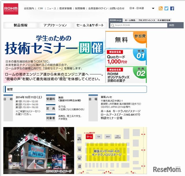The width and height of the screenshot is (185, 176).
Task: Open the 投資家情報 link
Action: click(x=66, y=8)
